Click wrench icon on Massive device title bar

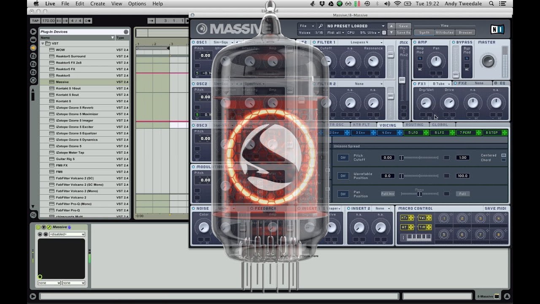click(49, 227)
